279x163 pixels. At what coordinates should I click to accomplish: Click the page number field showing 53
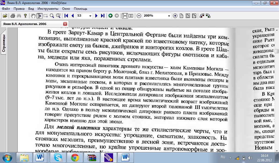pos(82,15)
